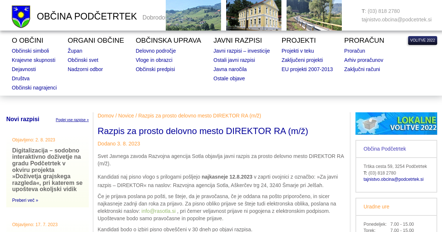442x232 pixels.
Task: Open the Občinski simboli menu link
Action: click(x=30, y=51)
